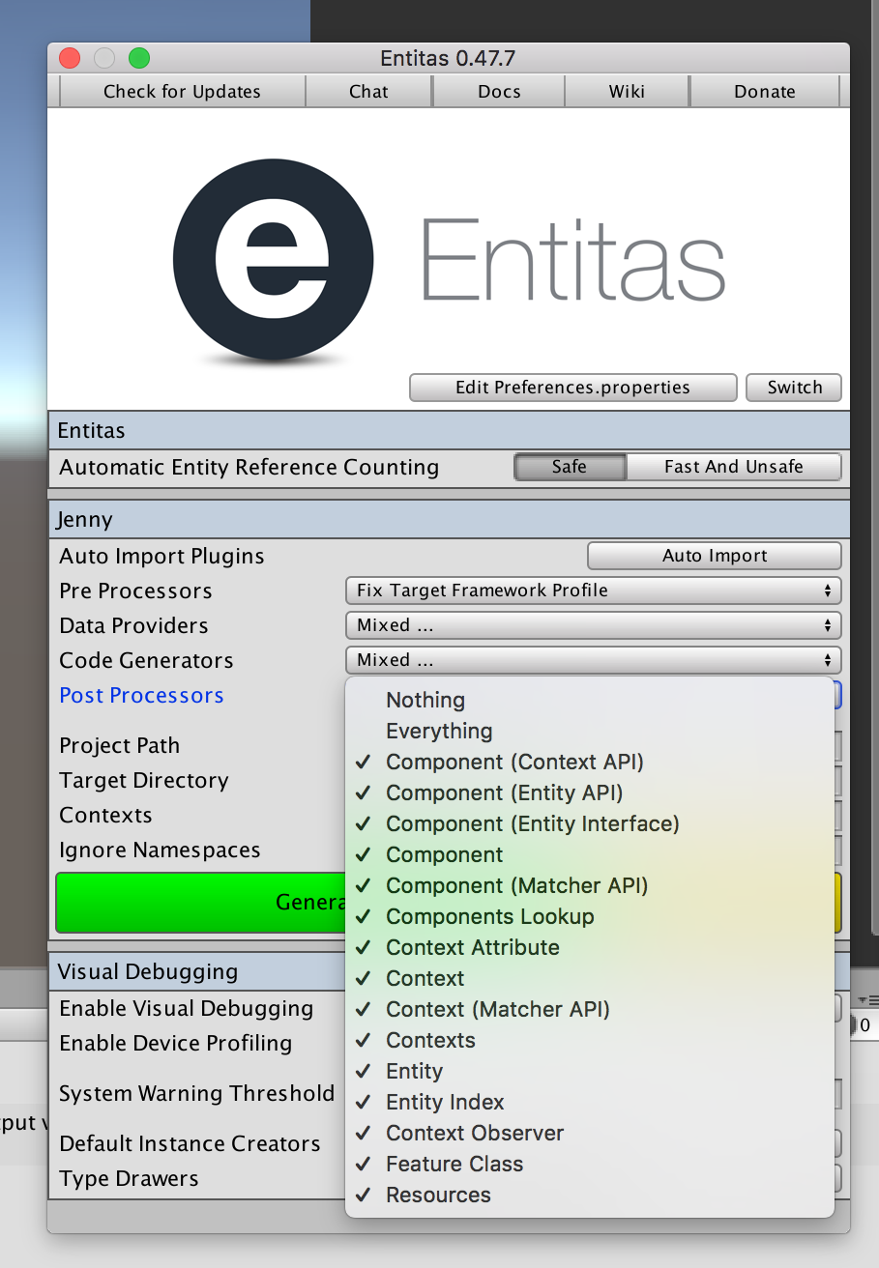Click the Entitas logo icon

click(x=273, y=259)
